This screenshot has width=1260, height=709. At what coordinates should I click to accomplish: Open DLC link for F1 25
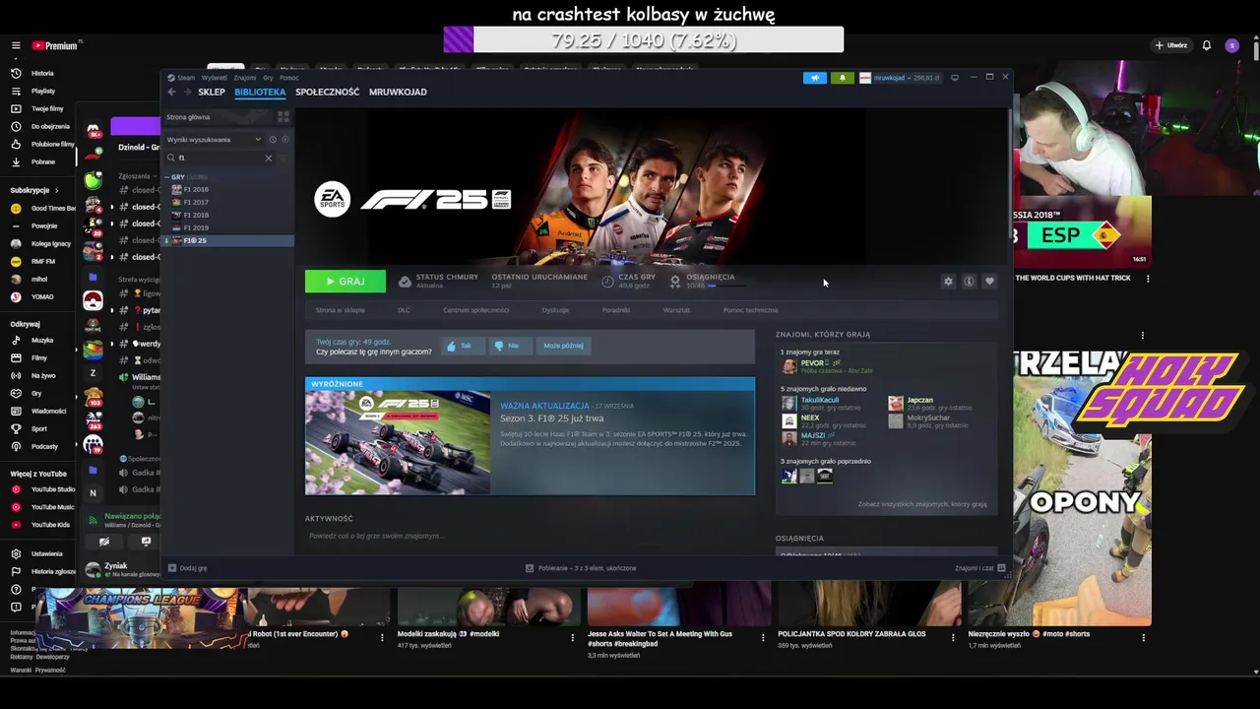click(x=404, y=310)
